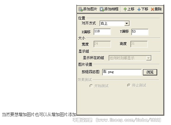Click the 对齐方式 label
The image size is (171, 125).
click(x=89, y=23)
